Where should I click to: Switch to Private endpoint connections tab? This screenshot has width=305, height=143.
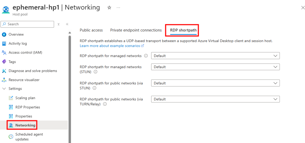[136, 30]
